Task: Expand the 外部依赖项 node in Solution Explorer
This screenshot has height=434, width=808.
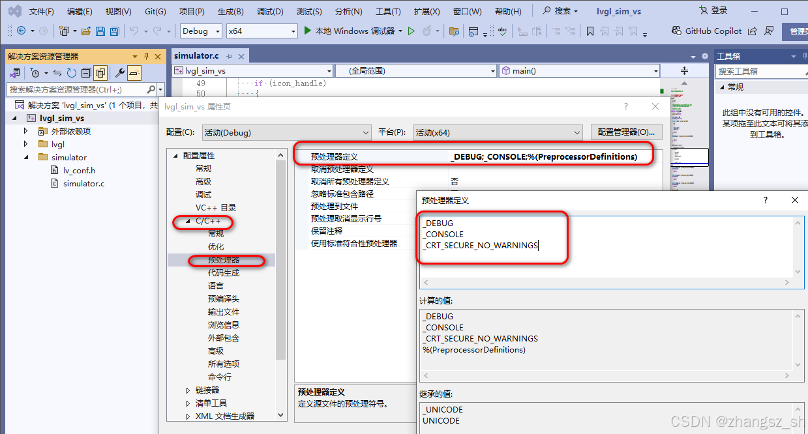Action: point(26,131)
